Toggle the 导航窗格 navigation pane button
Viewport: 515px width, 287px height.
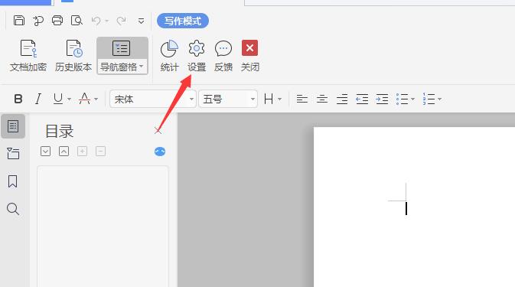(x=122, y=56)
